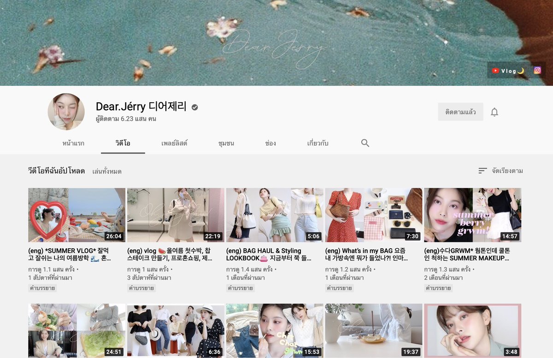The height and width of the screenshot is (358, 553).
Task: Click the verified badge next to Dear.Jérry
Action: (x=195, y=107)
